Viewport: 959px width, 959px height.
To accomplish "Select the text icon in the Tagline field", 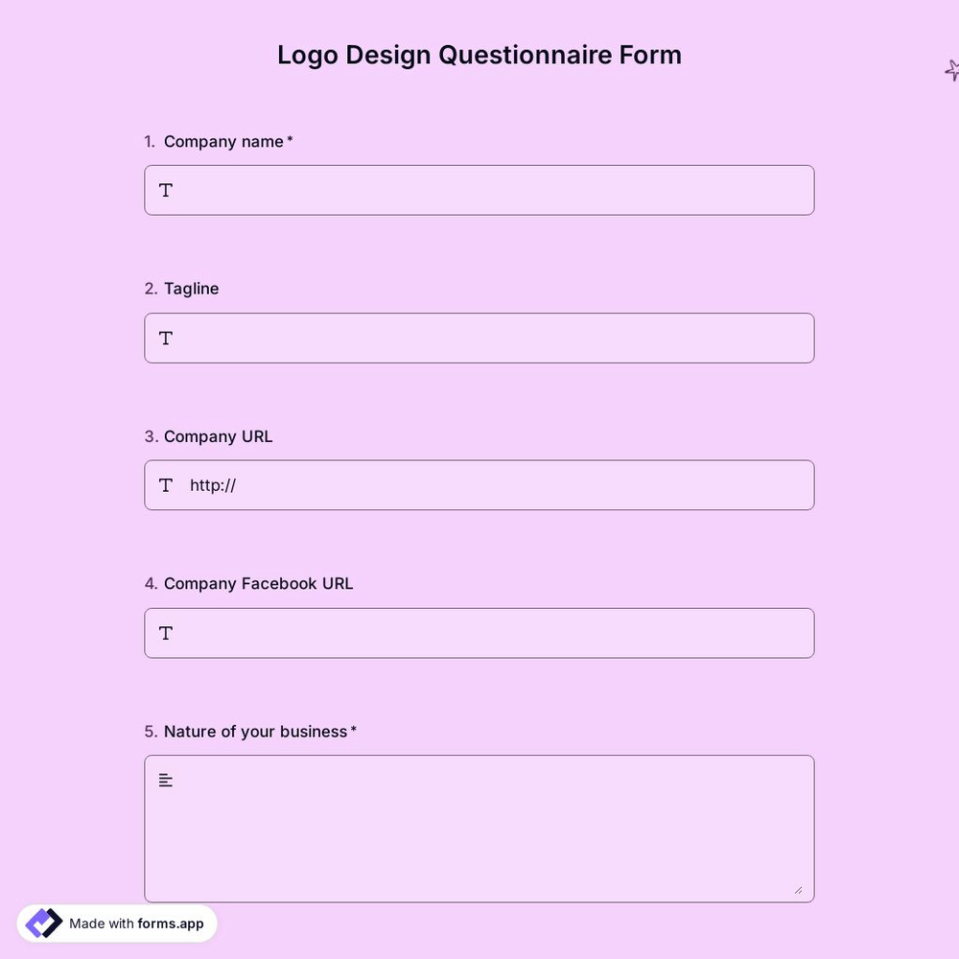I will (165, 338).
